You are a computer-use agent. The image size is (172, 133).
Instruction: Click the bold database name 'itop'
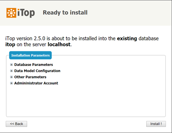tap(10, 44)
